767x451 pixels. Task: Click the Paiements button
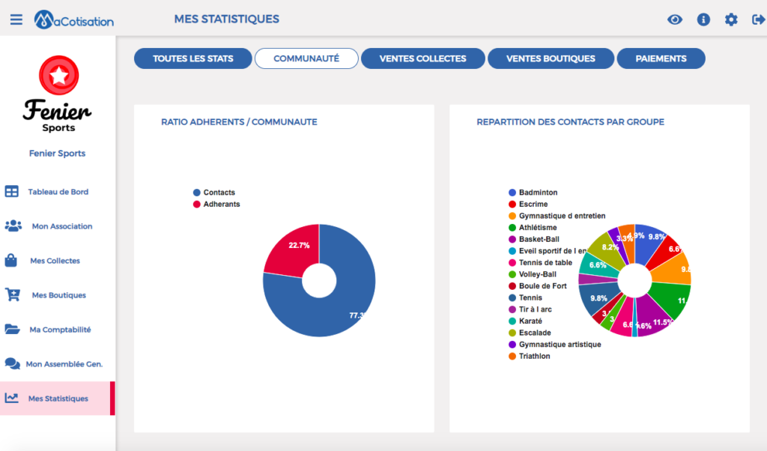[661, 58]
